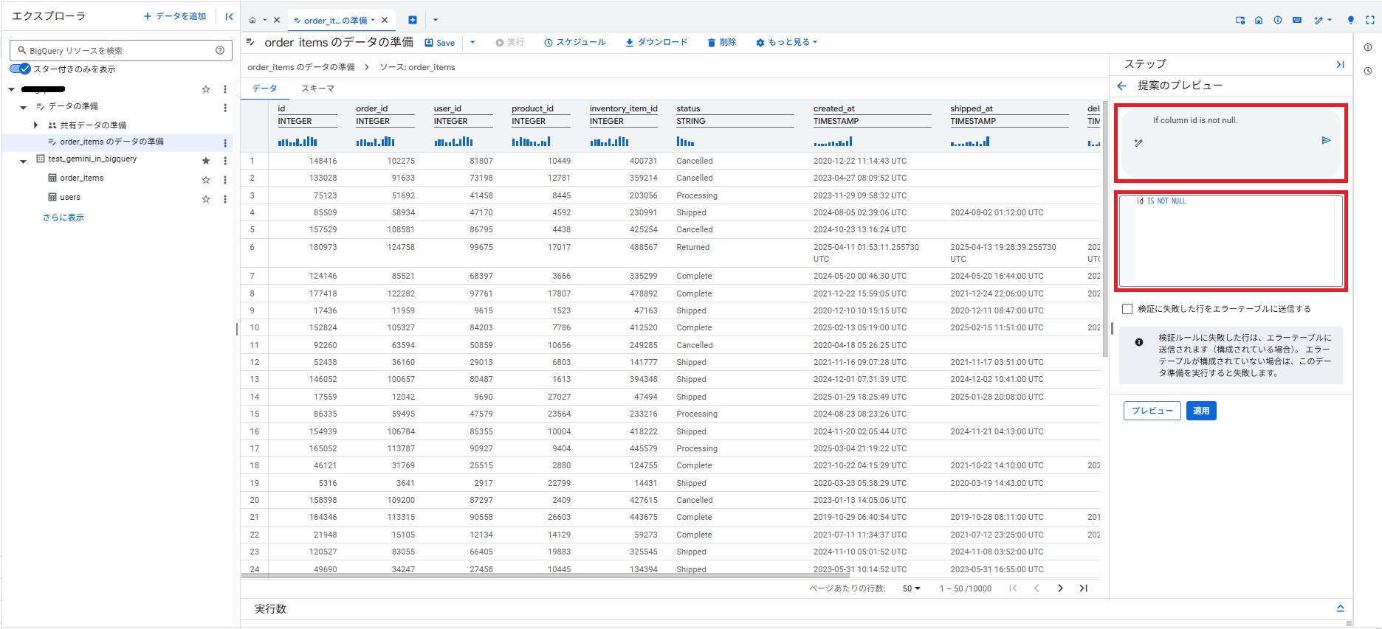Collapse the ステップ side panel

[1340, 65]
